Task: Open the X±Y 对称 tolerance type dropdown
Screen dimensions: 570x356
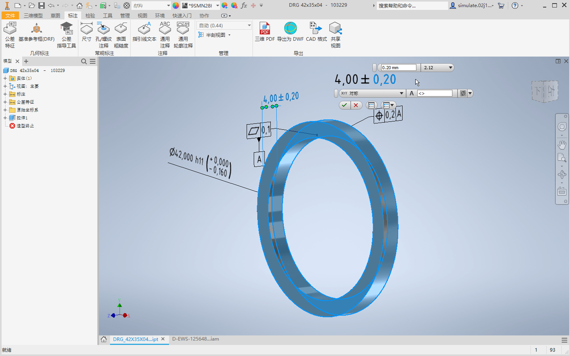Action: pyautogui.click(x=372, y=93)
